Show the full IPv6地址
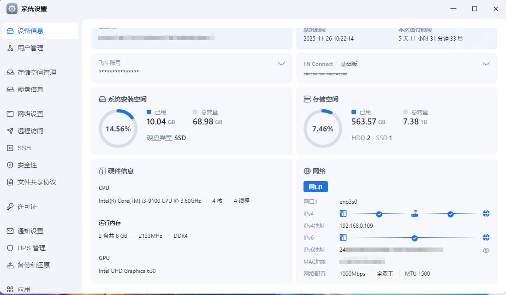 coord(486,250)
